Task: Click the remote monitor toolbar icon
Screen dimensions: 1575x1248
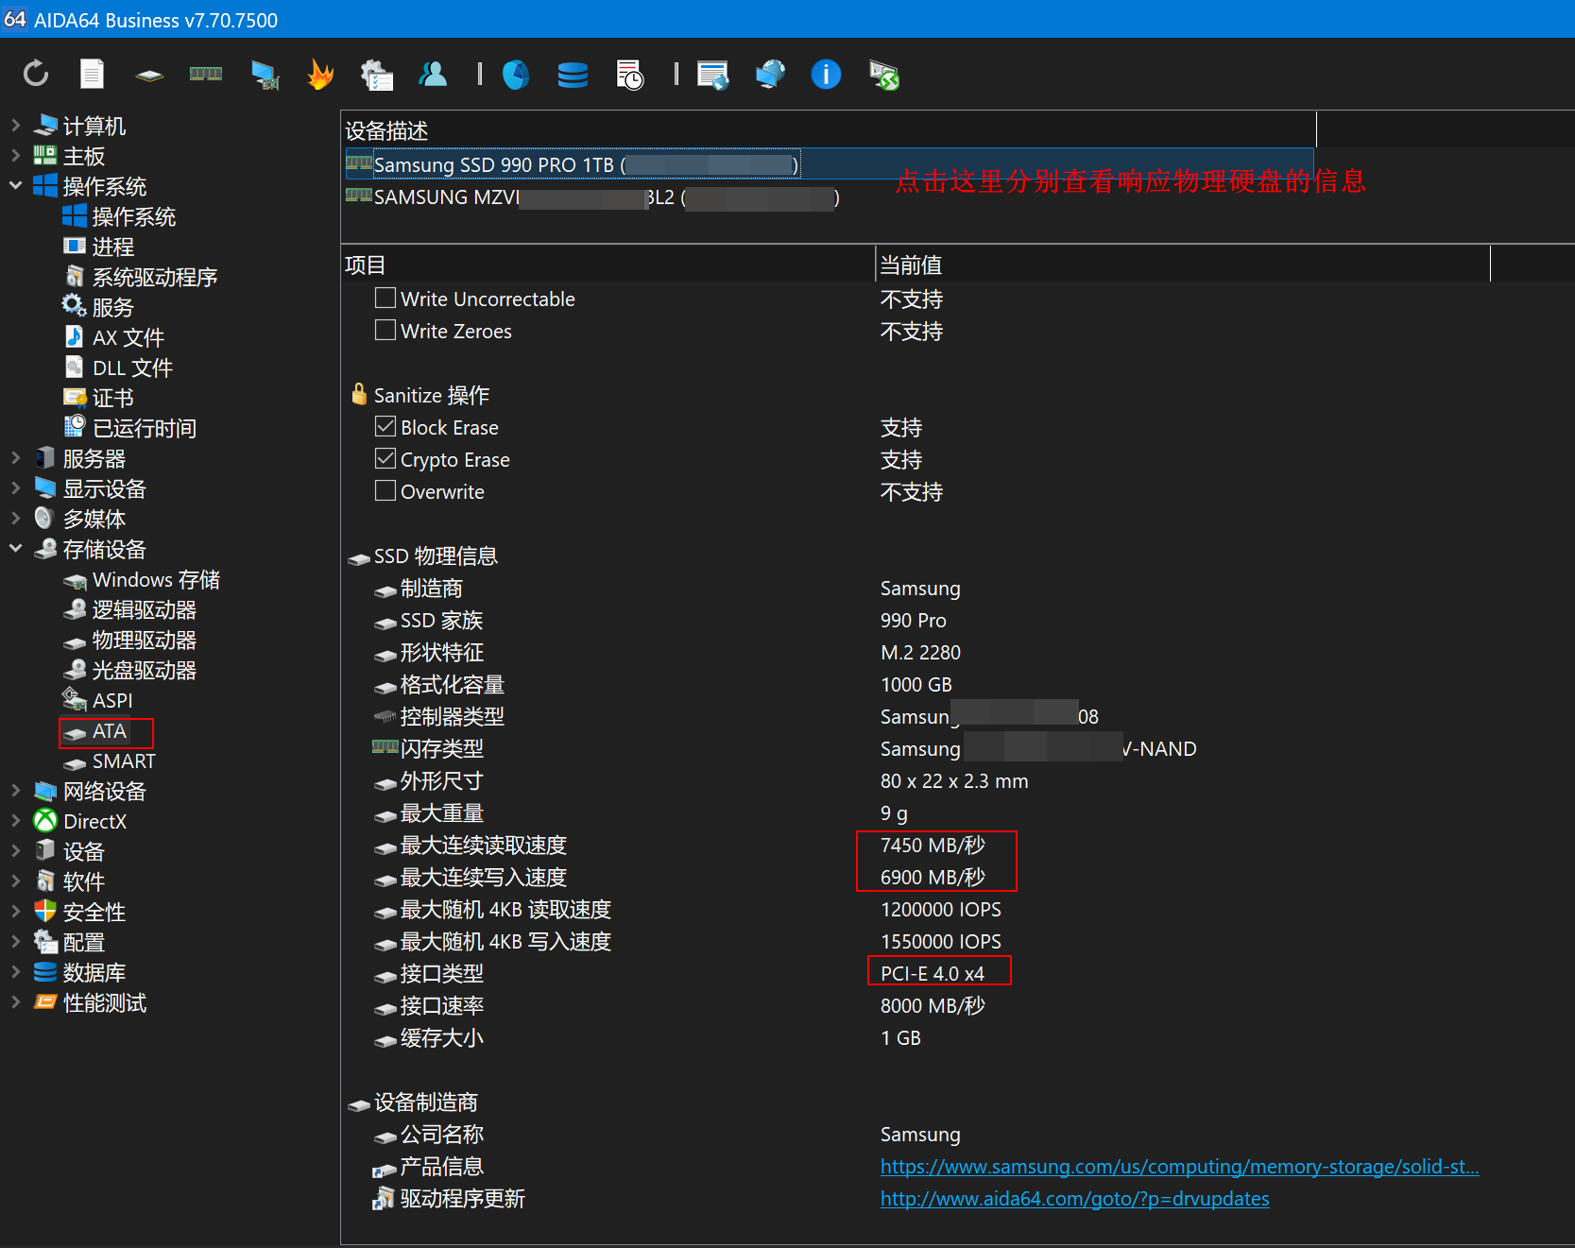Action: pyautogui.click(x=713, y=75)
